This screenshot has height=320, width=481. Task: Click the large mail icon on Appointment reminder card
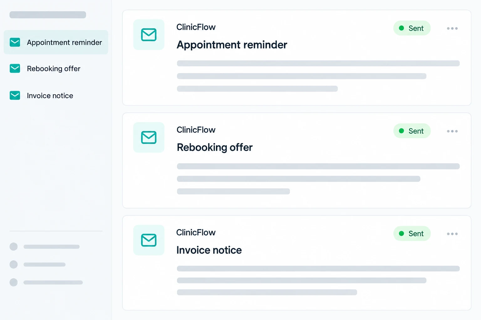pyautogui.click(x=149, y=35)
